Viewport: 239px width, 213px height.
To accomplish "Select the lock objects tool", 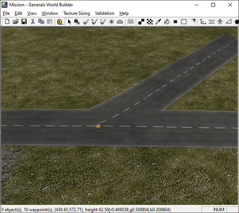I will pyautogui.click(x=77, y=22).
